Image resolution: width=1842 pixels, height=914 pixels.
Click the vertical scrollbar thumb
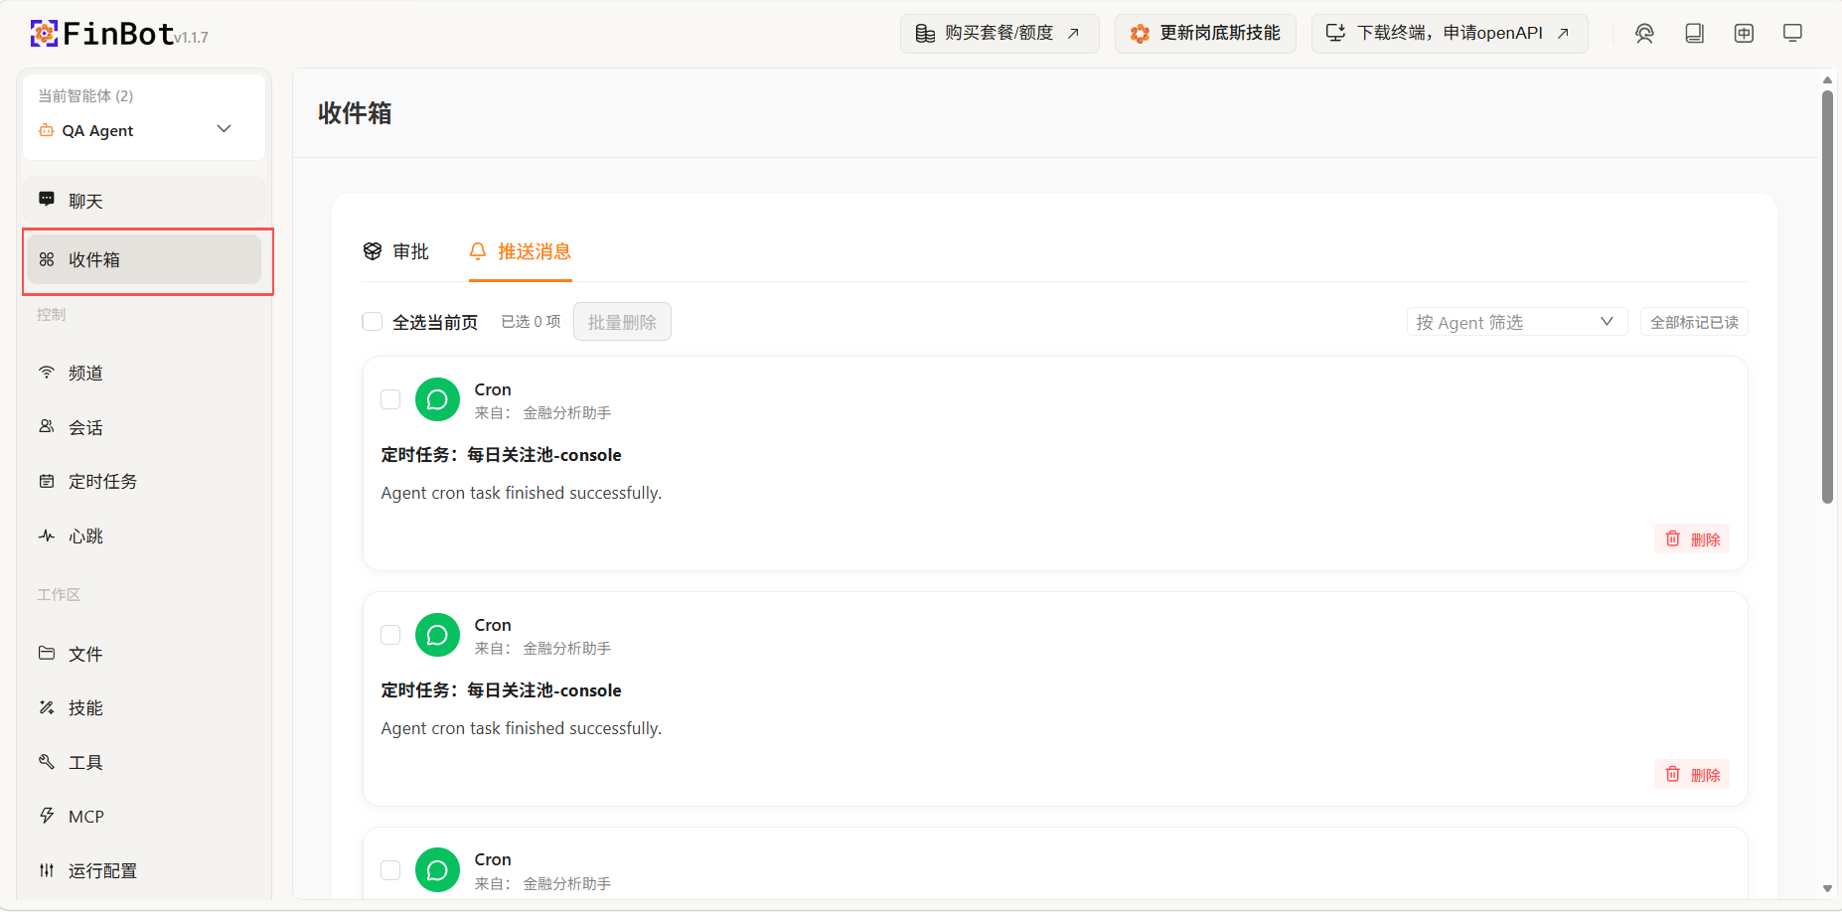coord(1827,298)
